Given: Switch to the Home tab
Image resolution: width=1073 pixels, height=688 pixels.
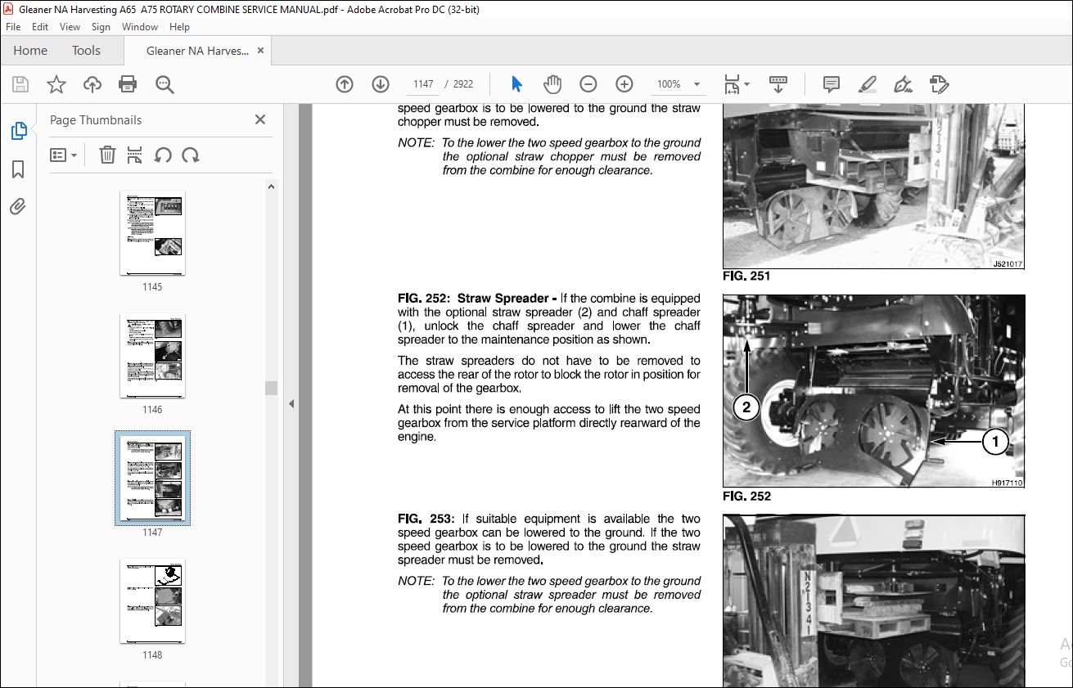Looking at the screenshot, I should [x=30, y=51].
